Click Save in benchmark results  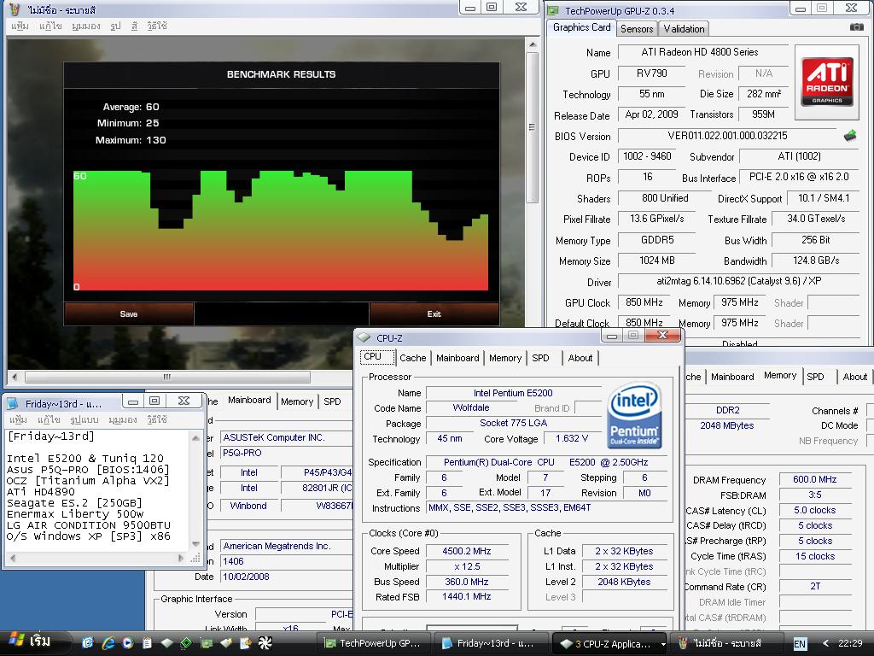(129, 314)
